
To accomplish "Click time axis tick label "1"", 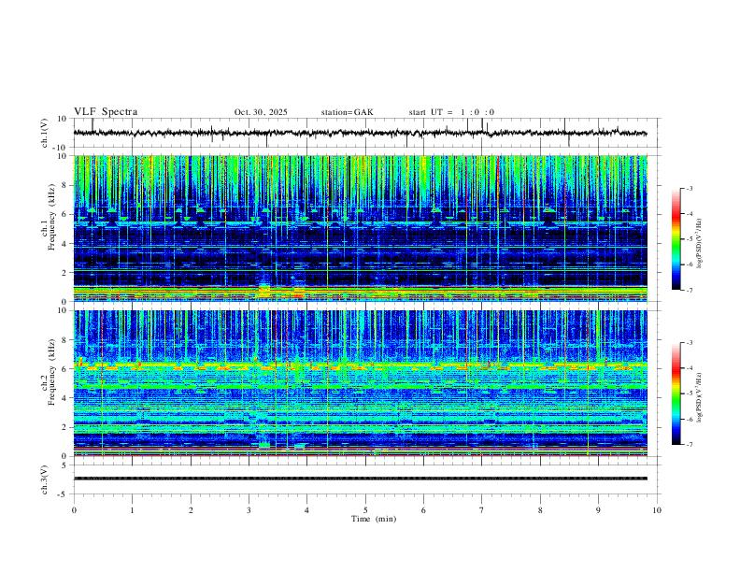I will [x=132, y=510].
